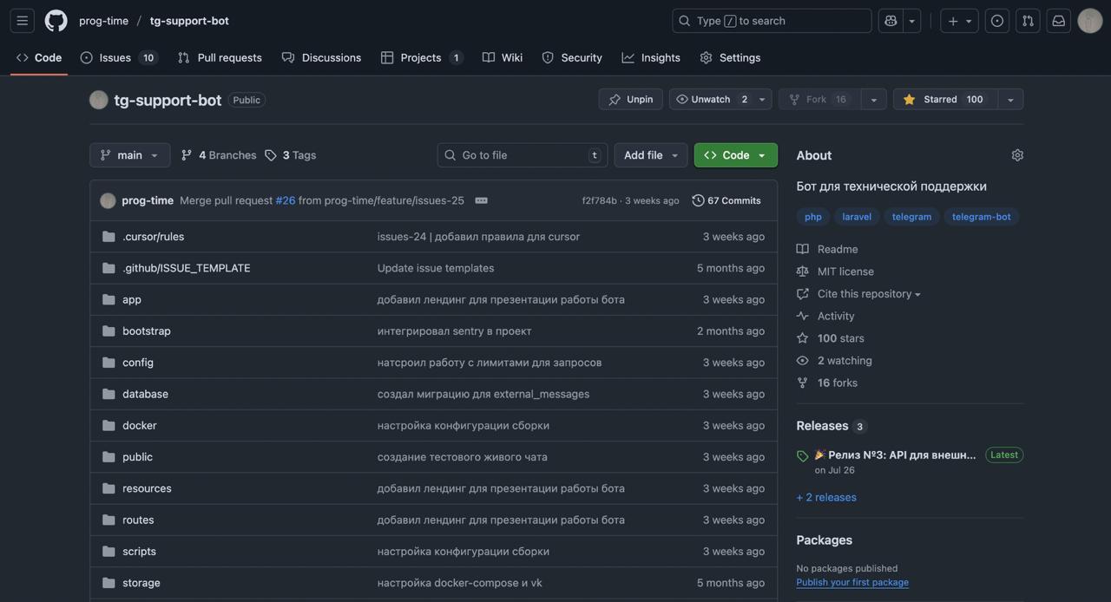Expand the fork options dropdown arrow
Viewport: 1111px width, 602px height.
click(x=874, y=99)
